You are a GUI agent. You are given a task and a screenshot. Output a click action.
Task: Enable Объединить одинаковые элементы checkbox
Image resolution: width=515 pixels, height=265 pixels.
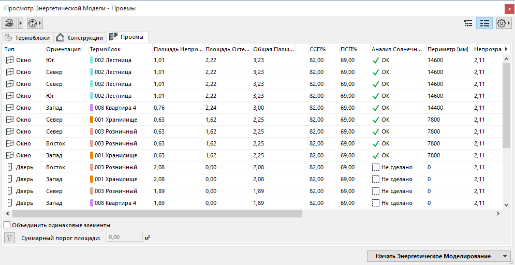[7, 225]
